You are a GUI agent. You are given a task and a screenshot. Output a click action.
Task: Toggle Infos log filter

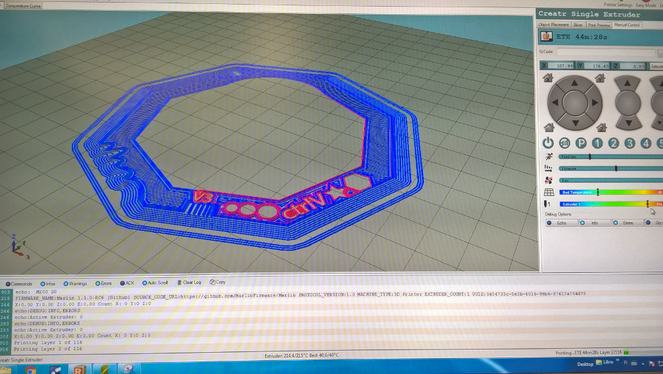[x=48, y=284]
